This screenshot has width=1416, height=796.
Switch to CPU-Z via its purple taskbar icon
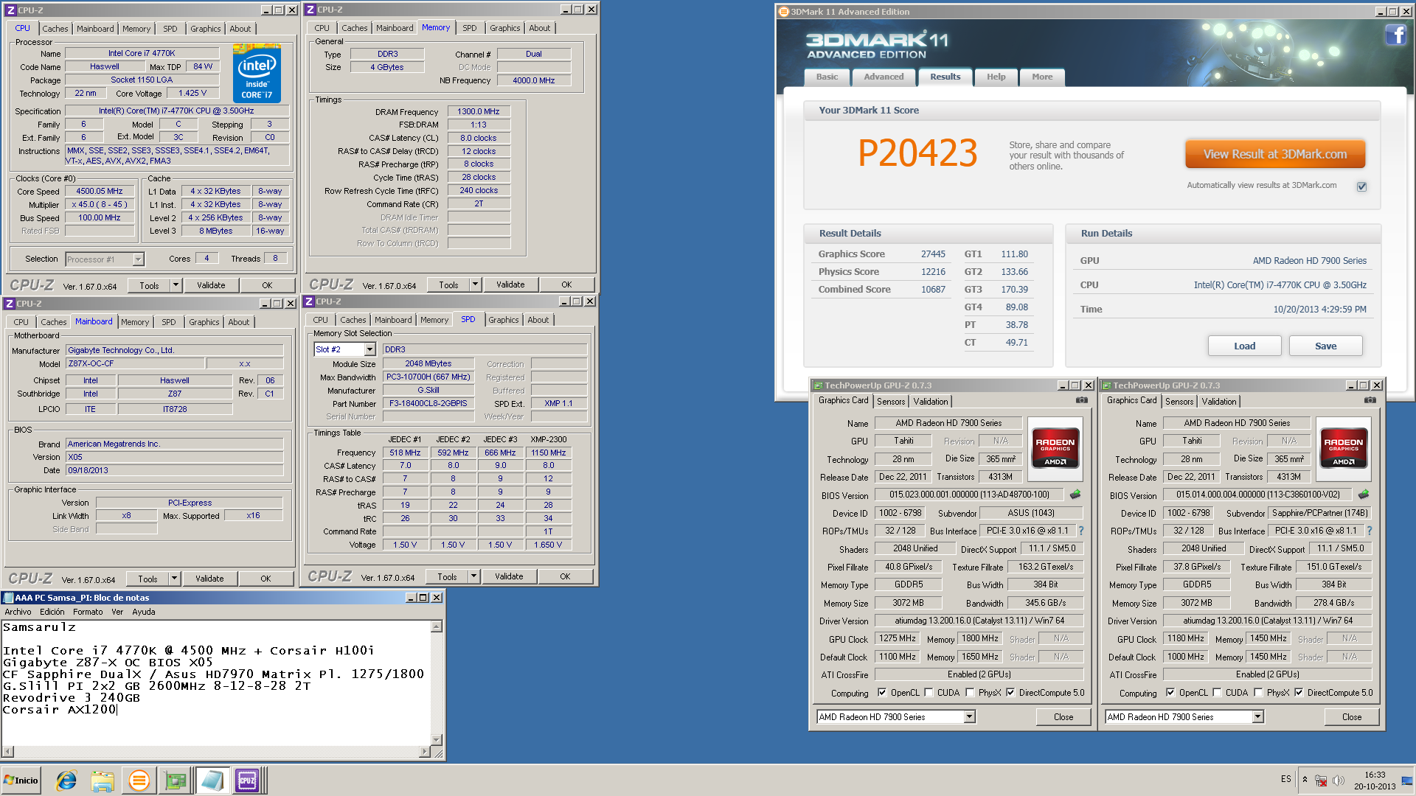click(247, 781)
